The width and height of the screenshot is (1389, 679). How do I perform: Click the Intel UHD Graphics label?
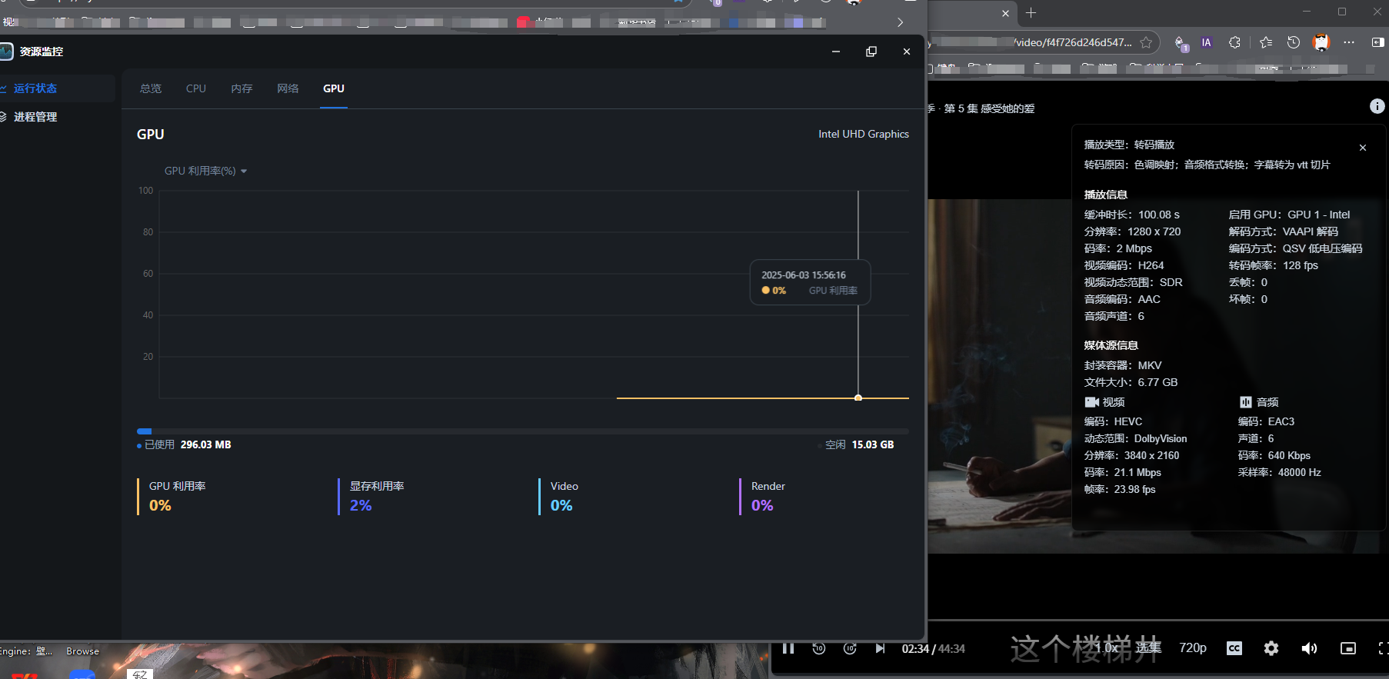point(864,134)
